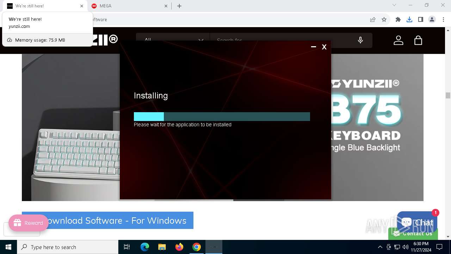The width and height of the screenshot is (451, 254).
Task: Bookmark this page with the star icon
Action: (x=384, y=20)
